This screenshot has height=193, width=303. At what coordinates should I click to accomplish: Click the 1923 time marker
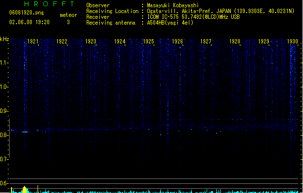[x=91, y=41]
